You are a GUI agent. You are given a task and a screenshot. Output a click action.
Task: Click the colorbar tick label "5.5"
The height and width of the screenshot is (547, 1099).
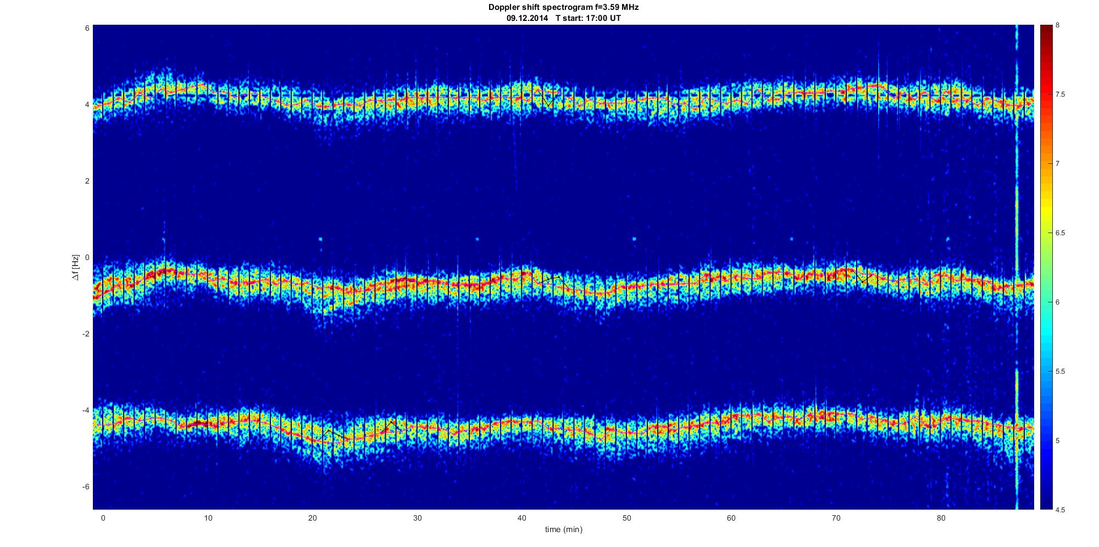click(x=1061, y=372)
